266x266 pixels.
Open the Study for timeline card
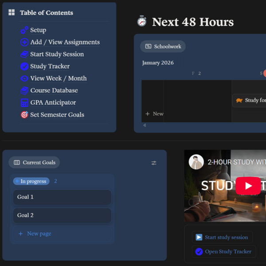pyautogui.click(x=249, y=101)
